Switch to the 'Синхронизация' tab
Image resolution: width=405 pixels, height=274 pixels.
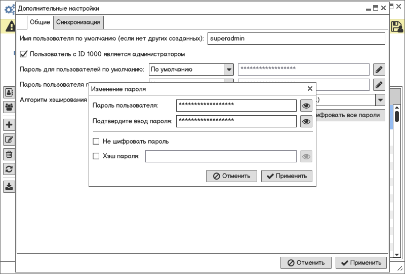78,22
